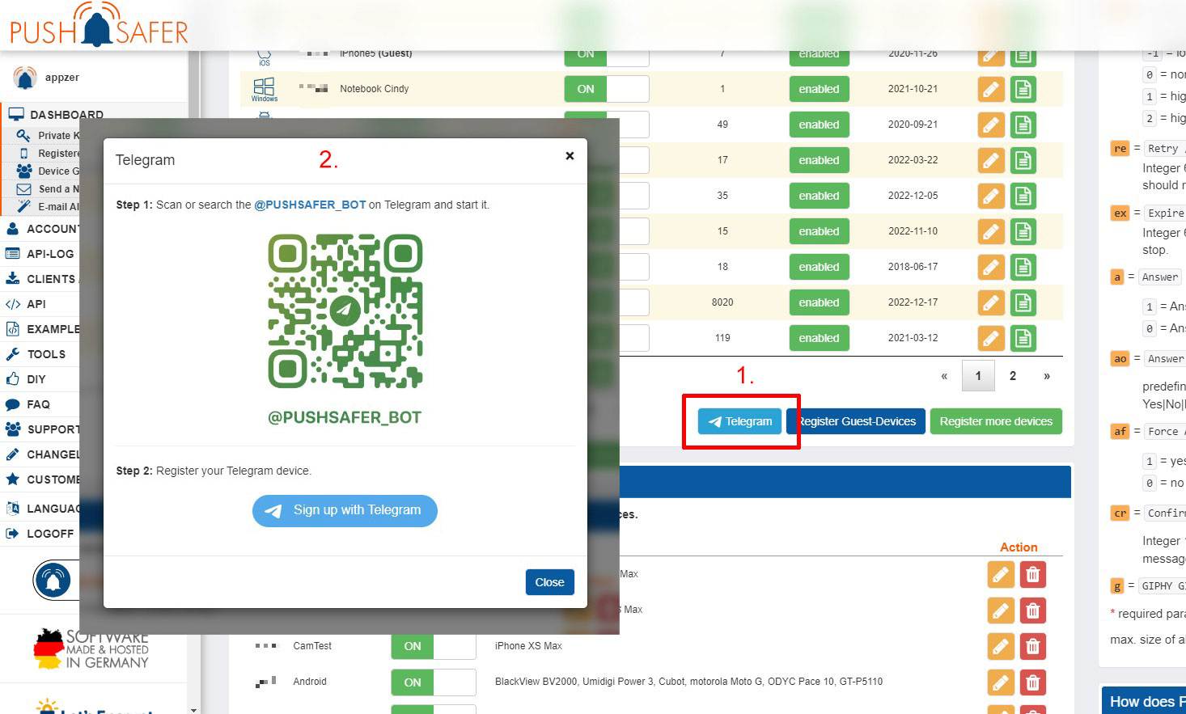
Task: Click document icon in the 2022-12-17 row
Action: tap(1023, 302)
